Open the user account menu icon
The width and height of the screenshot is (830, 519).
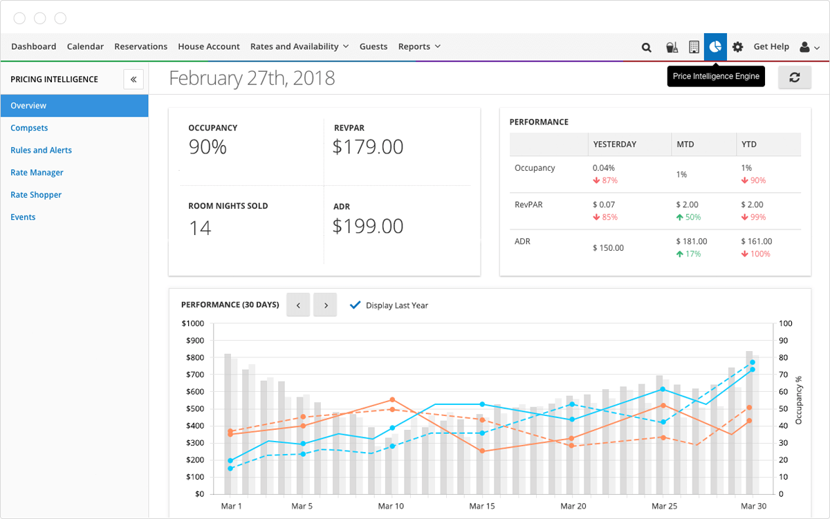coord(809,47)
